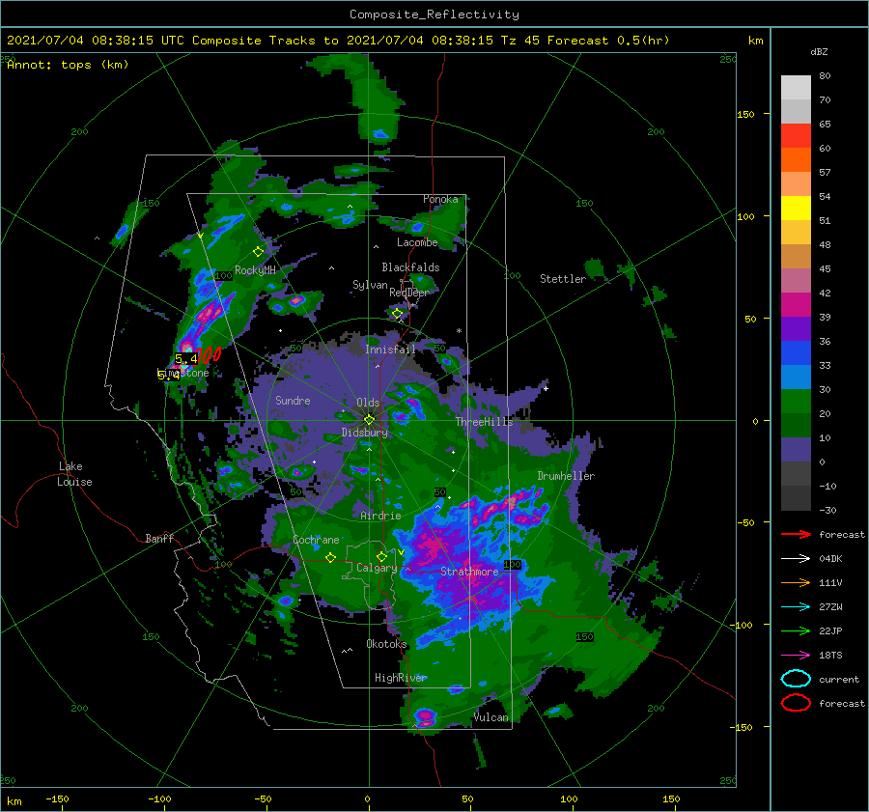Select the light gray top swatch at 80 dBZ
This screenshot has height=812, width=869.
tap(796, 88)
